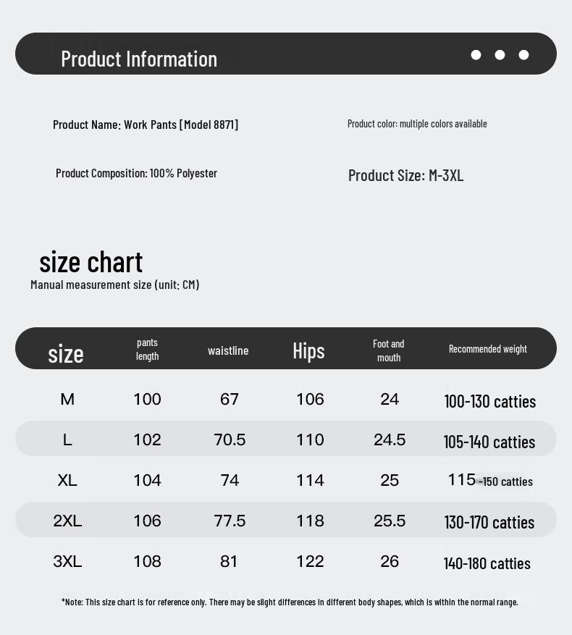Click the last white dot in header
The image size is (572, 635).
[523, 55]
